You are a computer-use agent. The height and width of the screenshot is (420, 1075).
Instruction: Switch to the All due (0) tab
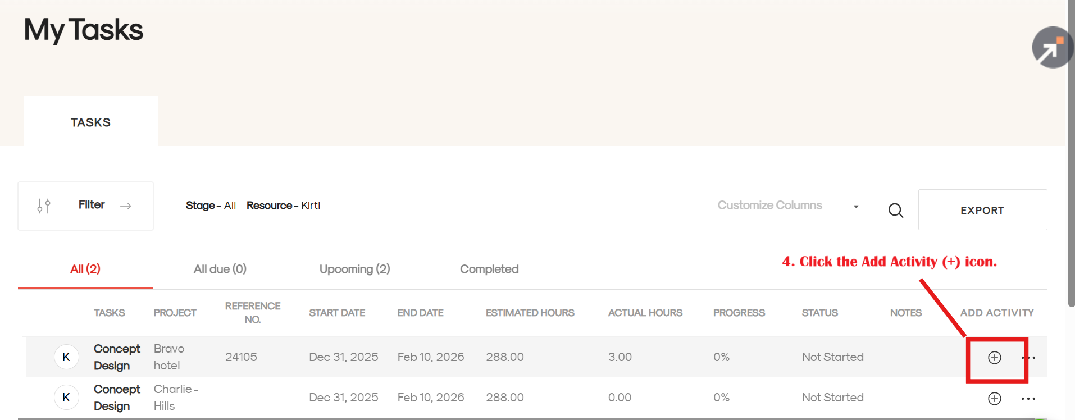coord(220,270)
